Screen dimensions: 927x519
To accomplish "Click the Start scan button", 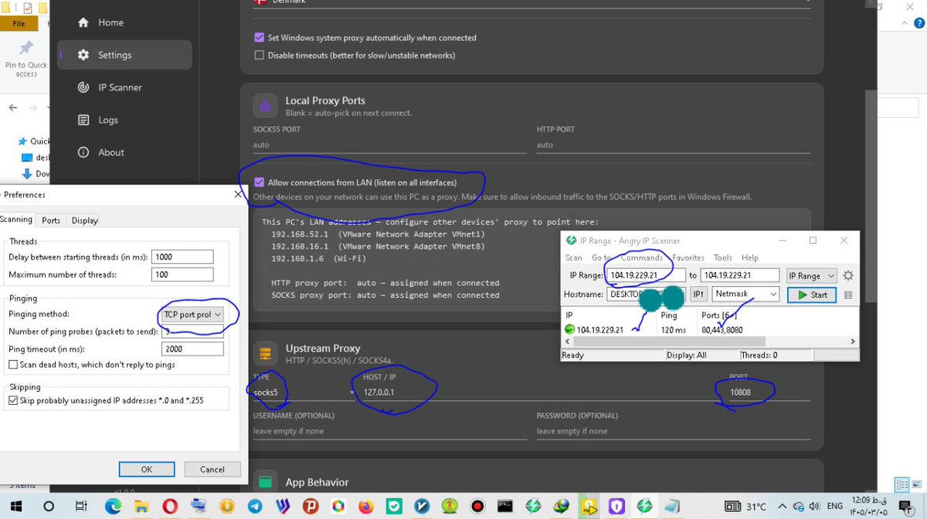I will click(x=812, y=295).
